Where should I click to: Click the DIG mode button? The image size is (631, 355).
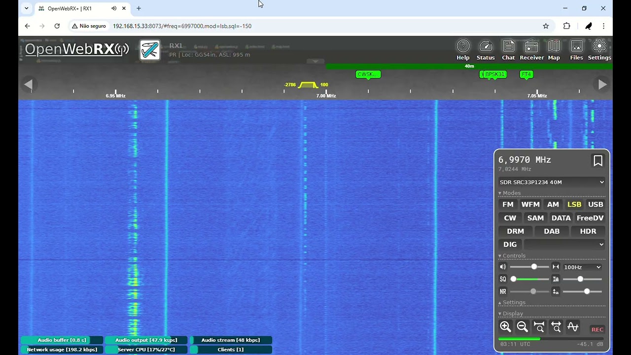point(510,245)
